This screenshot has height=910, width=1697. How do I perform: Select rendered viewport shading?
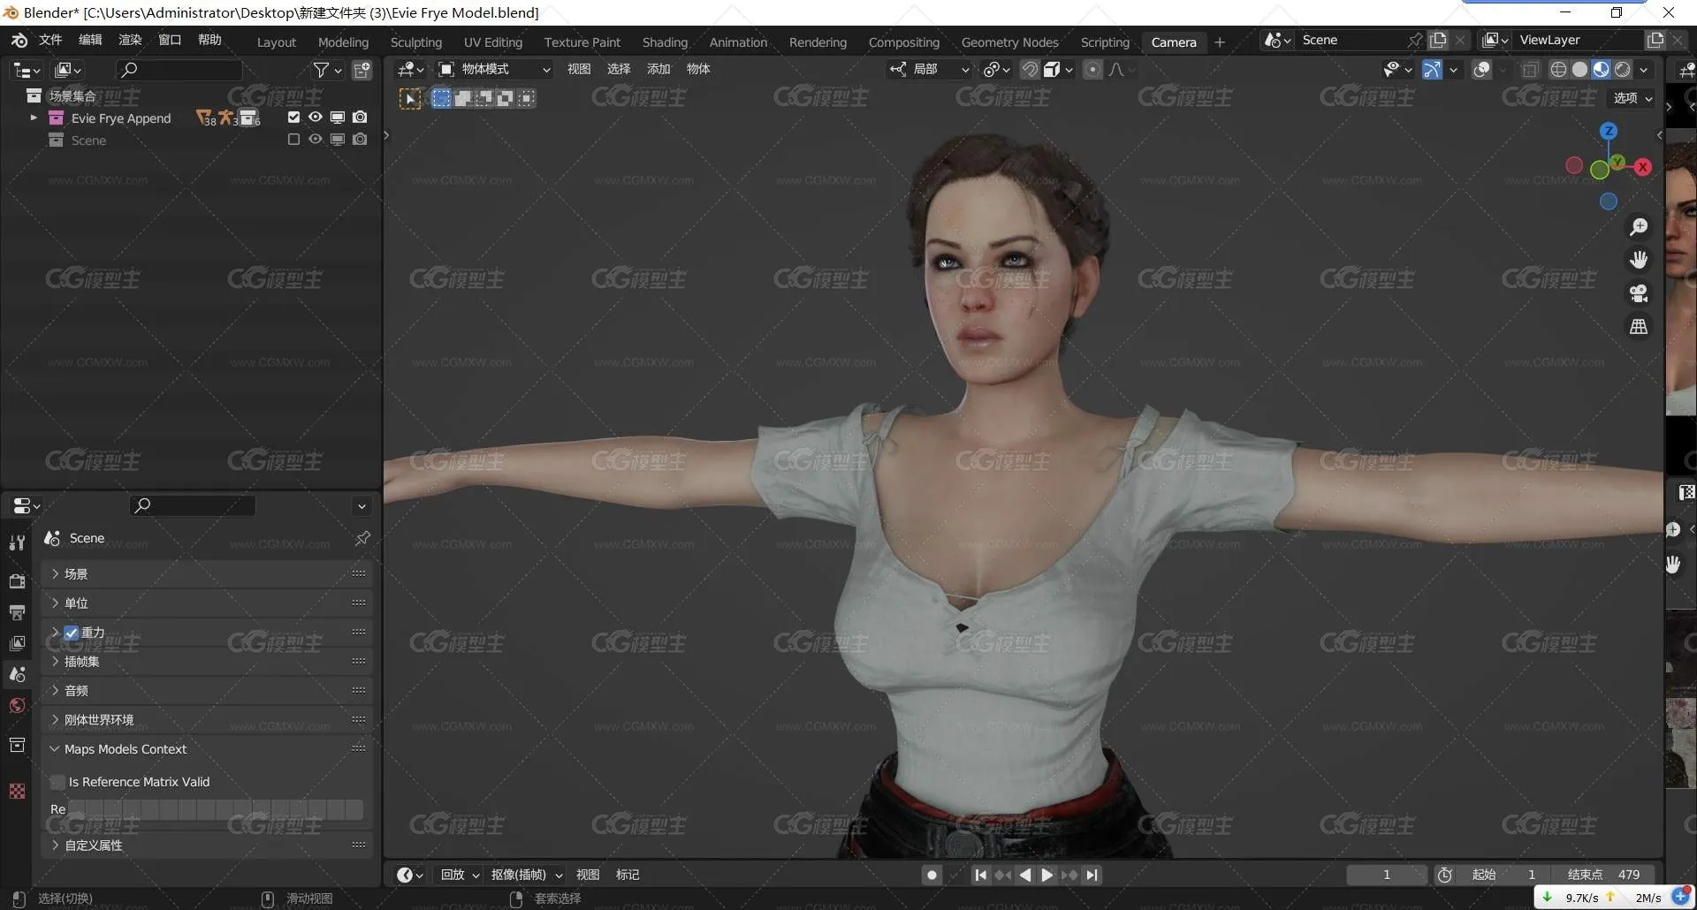click(1623, 70)
